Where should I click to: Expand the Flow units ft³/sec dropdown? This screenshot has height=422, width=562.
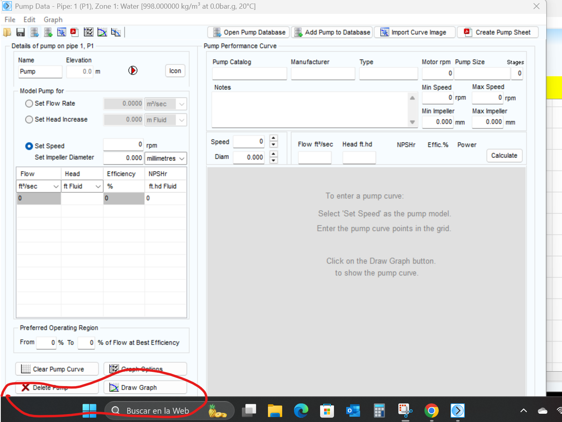[38, 186]
